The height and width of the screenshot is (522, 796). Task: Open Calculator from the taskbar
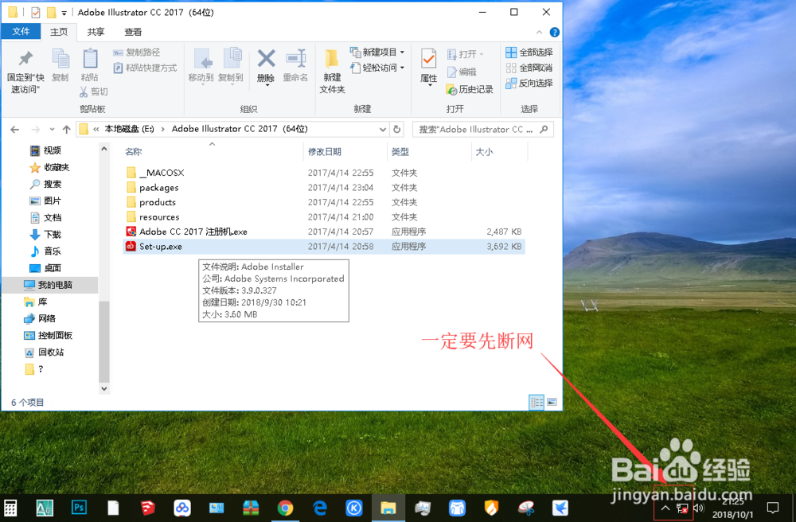(10, 508)
